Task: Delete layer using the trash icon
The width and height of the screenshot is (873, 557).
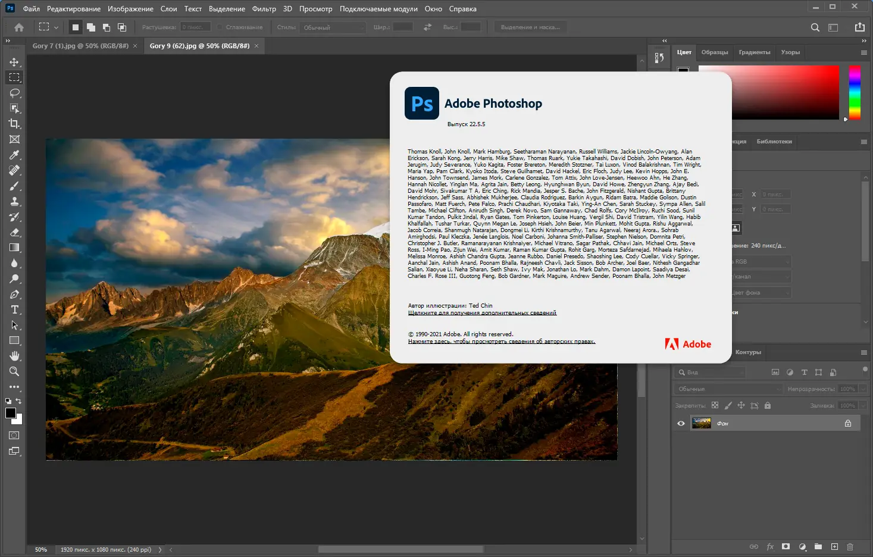Action: pos(850,546)
